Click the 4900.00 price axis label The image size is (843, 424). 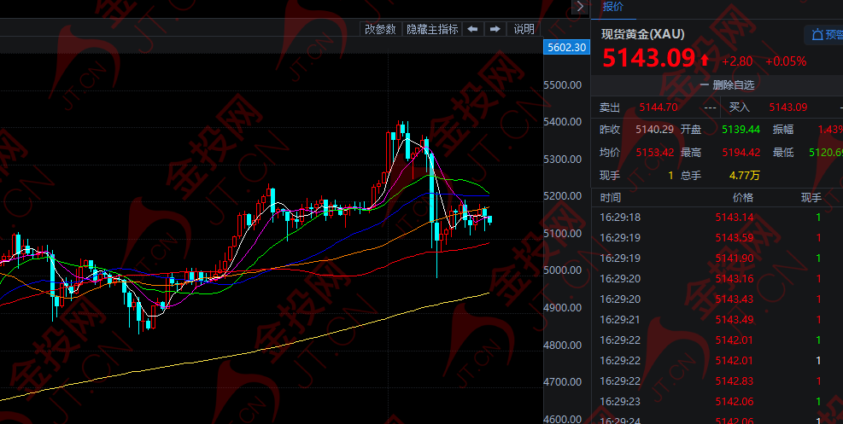coord(563,307)
